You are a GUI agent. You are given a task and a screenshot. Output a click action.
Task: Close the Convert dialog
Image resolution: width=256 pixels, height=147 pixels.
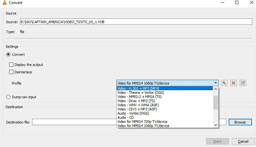[252, 2]
